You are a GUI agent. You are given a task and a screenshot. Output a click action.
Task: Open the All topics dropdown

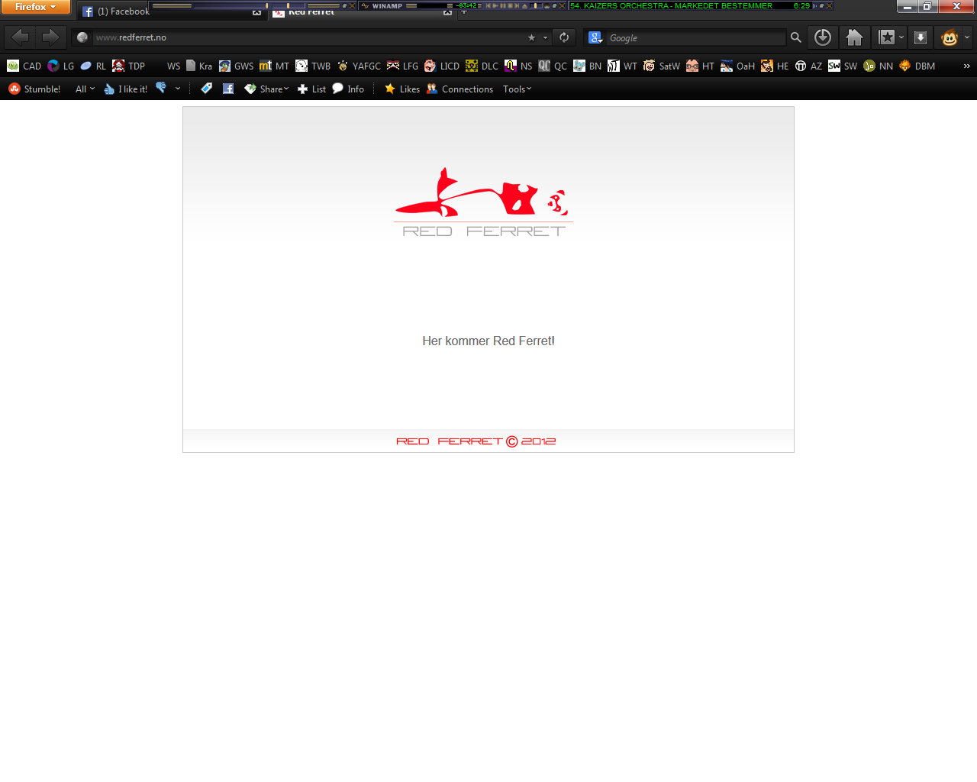[x=85, y=89]
